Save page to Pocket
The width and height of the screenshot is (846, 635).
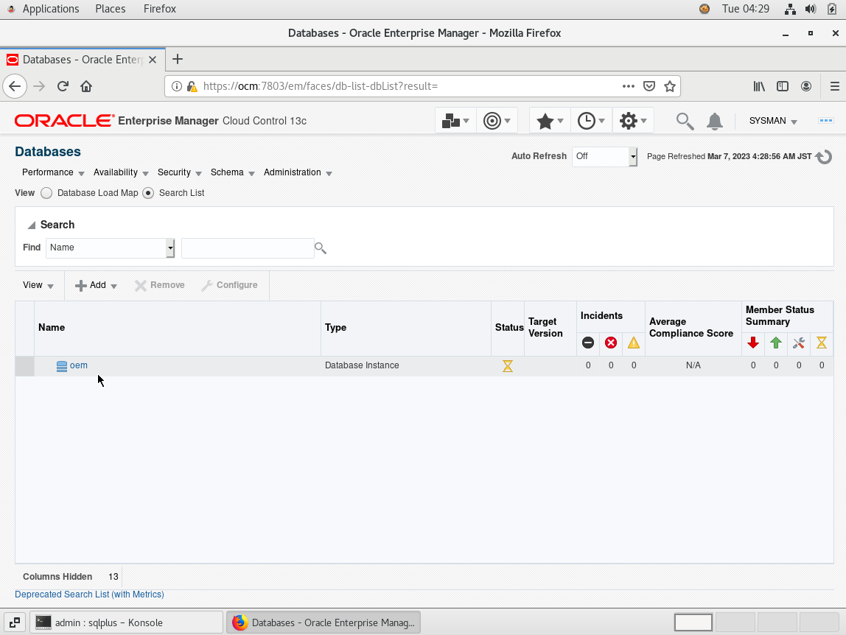click(x=649, y=86)
